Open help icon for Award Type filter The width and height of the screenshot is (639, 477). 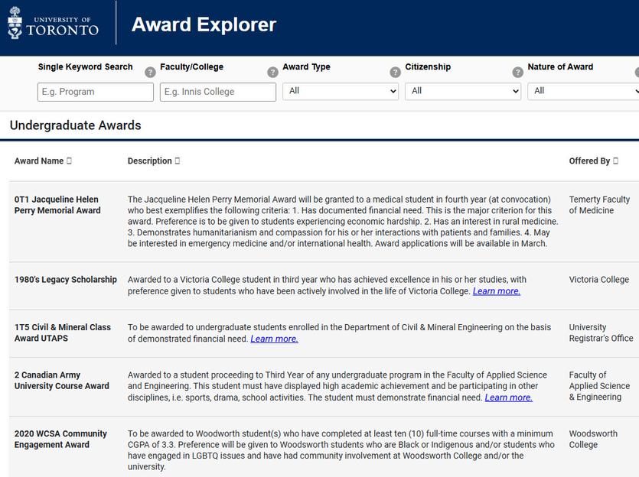[395, 72]
